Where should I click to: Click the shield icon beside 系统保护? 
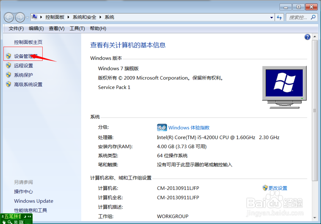8,75
